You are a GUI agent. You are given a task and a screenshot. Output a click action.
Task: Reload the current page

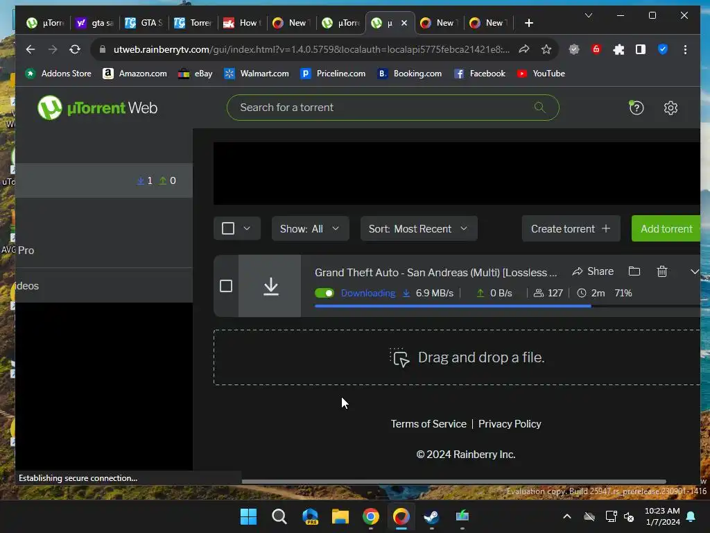(75, 49)
